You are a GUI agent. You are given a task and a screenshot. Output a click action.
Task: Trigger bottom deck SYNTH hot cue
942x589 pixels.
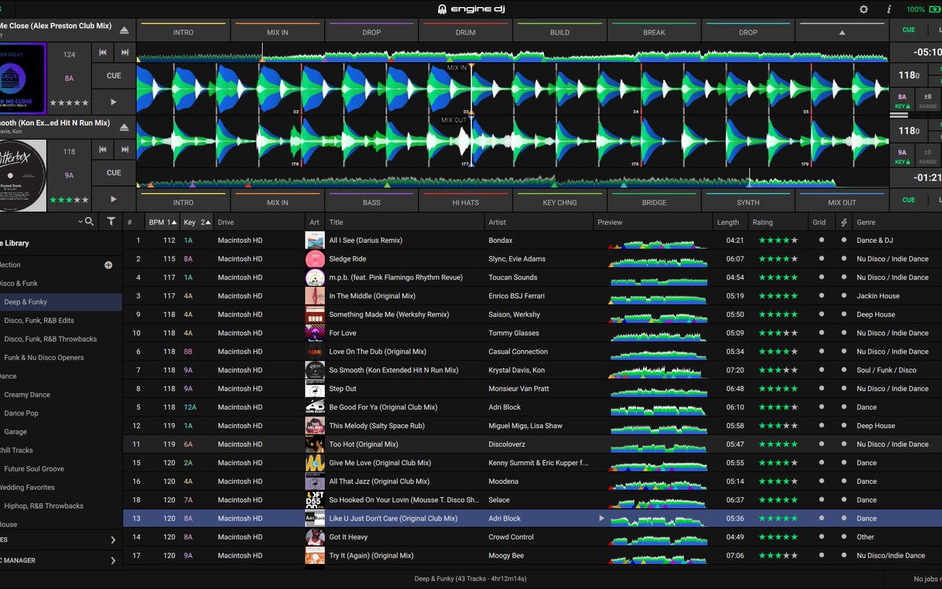pos(748,202)
